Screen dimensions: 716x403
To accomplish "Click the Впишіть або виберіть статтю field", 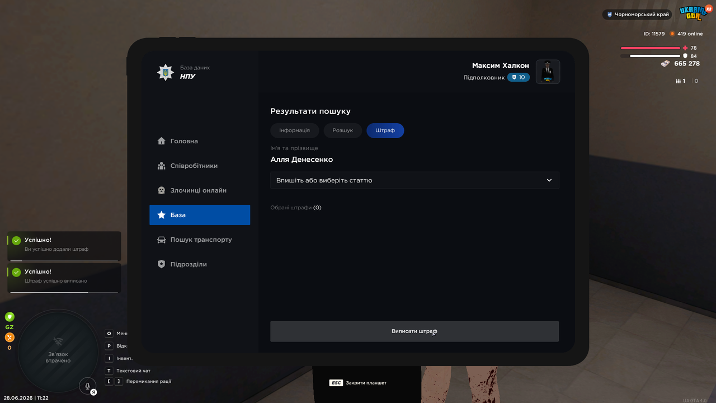I will [414, 180].
